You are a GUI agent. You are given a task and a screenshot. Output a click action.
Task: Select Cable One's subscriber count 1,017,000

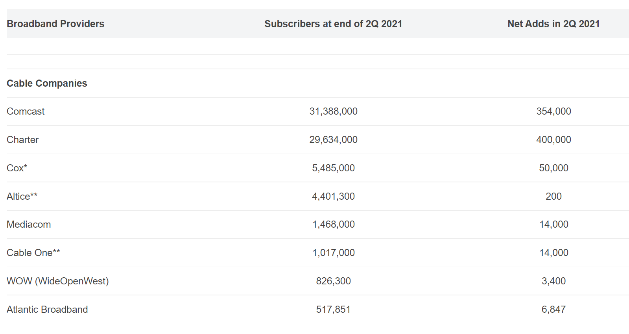pyautogui.click(x=333, y=253)
